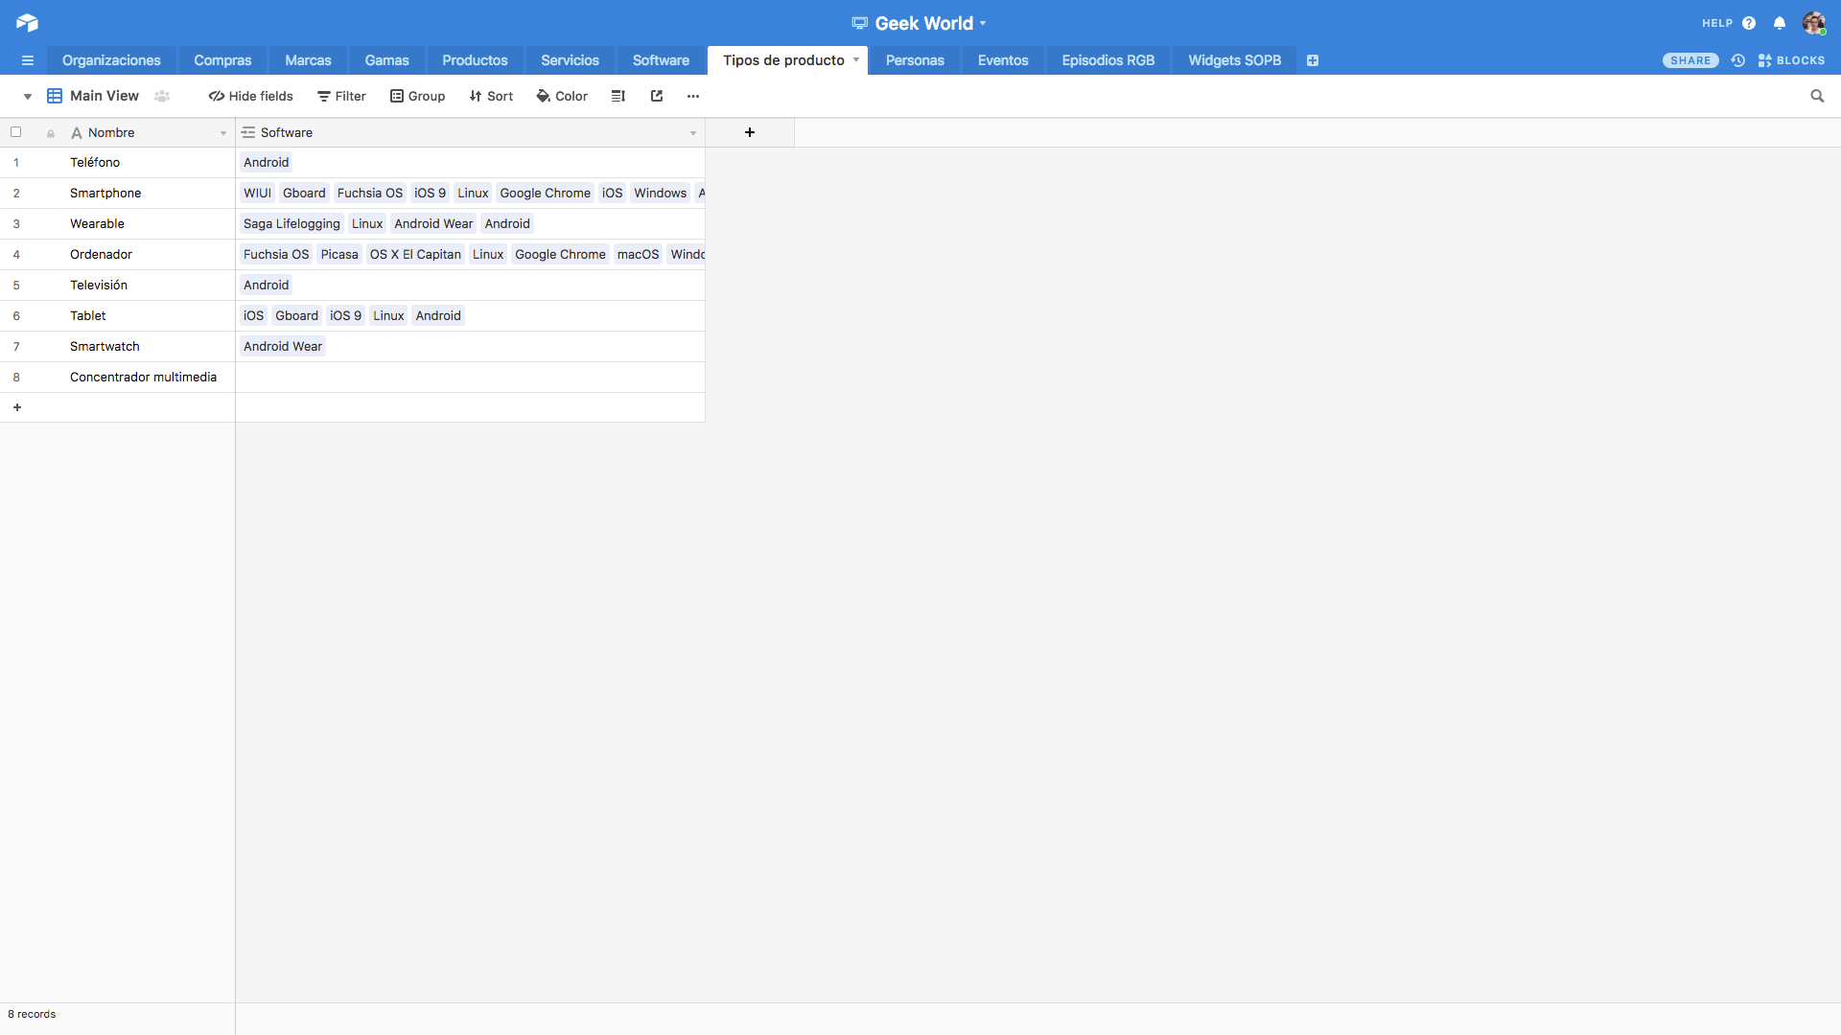Expand the views sidebar toggle arrow
Image resolution: width=1841 pixels, height=1035 pixels.
coord(28,96)
